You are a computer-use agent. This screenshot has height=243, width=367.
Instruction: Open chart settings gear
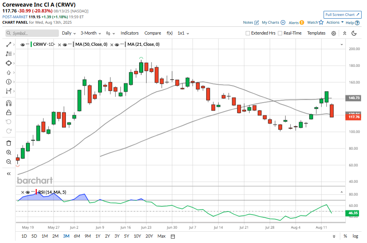click(334, 33)
